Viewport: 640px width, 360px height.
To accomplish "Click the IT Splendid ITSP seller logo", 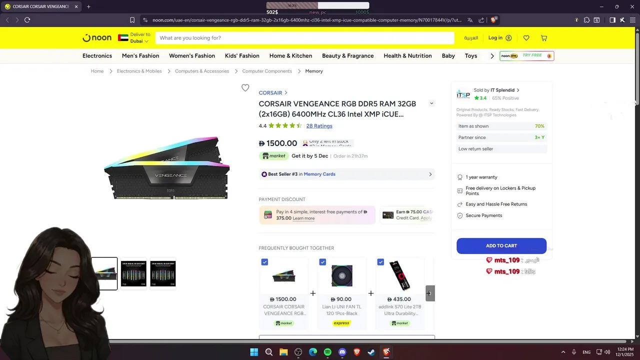I will point(463,94).
